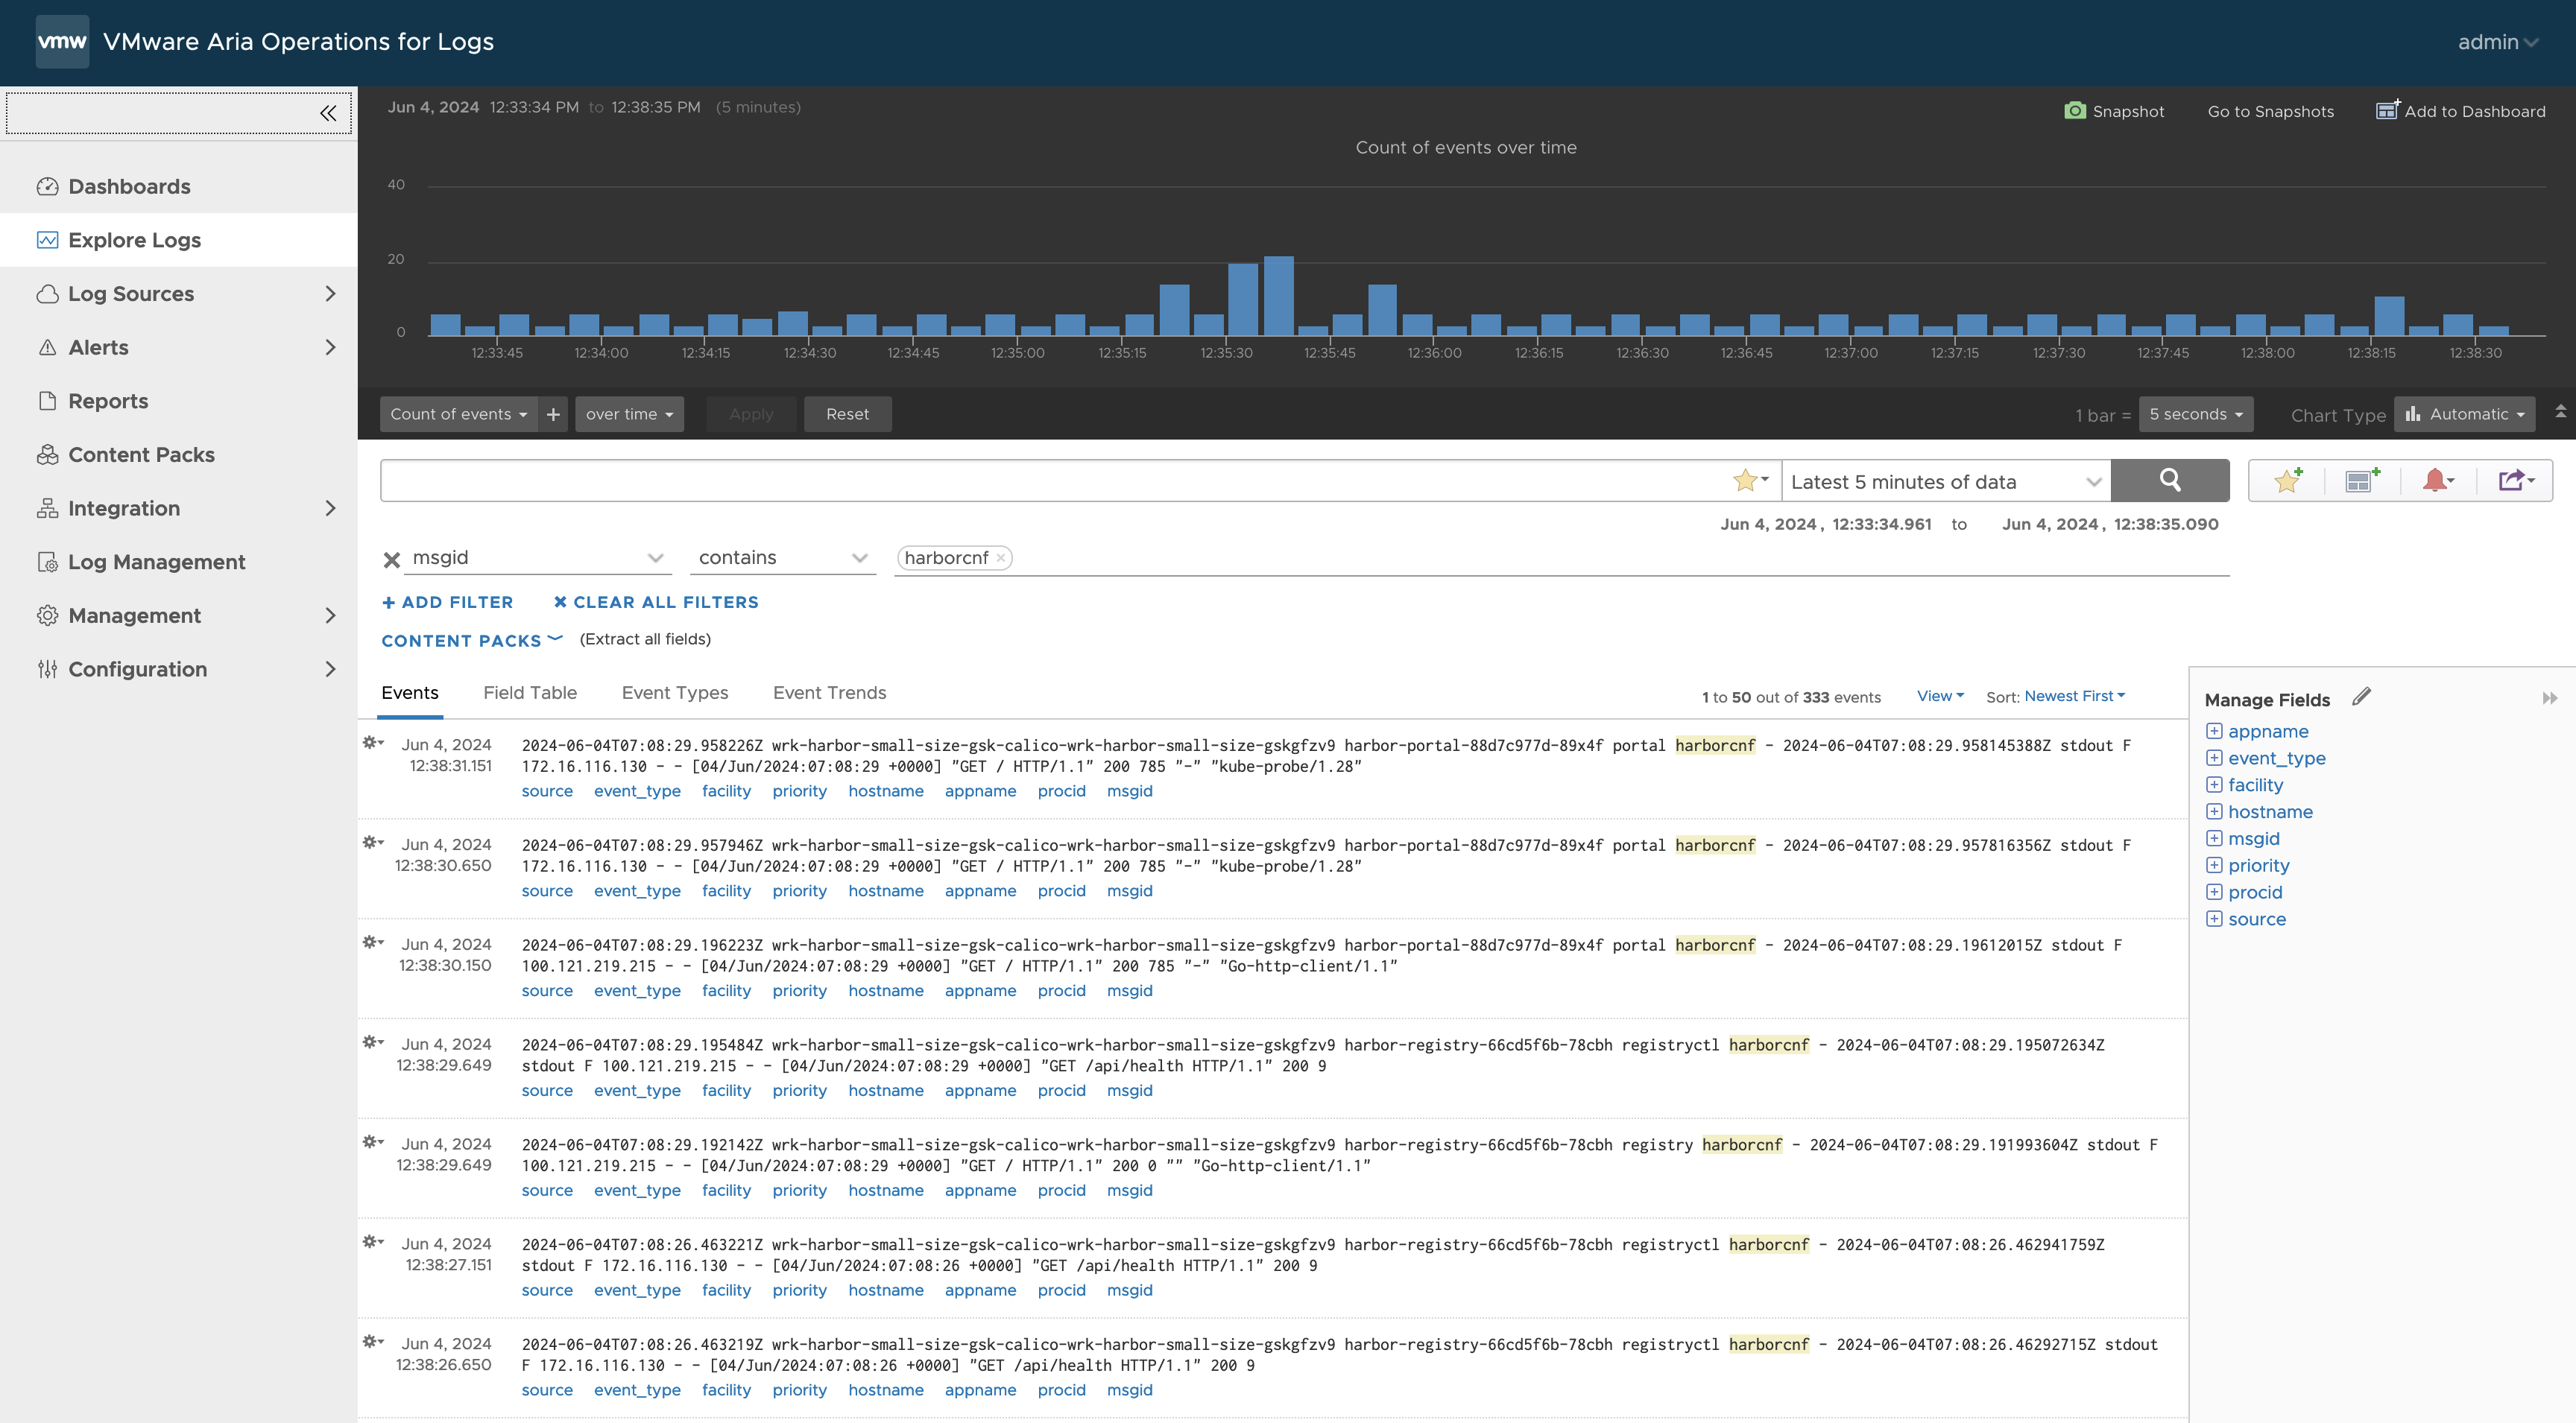The image size is (2576, 1423).
Task: Expand the Log Sources menu
Action: pyautogui.click(x=330, y=294)
